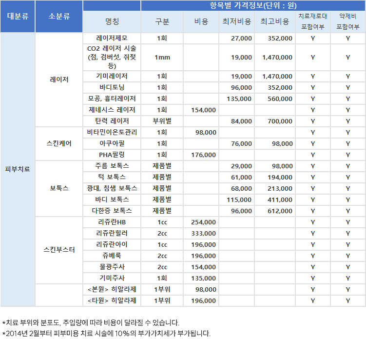Click the 최저비용 column header
Screen dimensions: 366x339
click(237, 22)
